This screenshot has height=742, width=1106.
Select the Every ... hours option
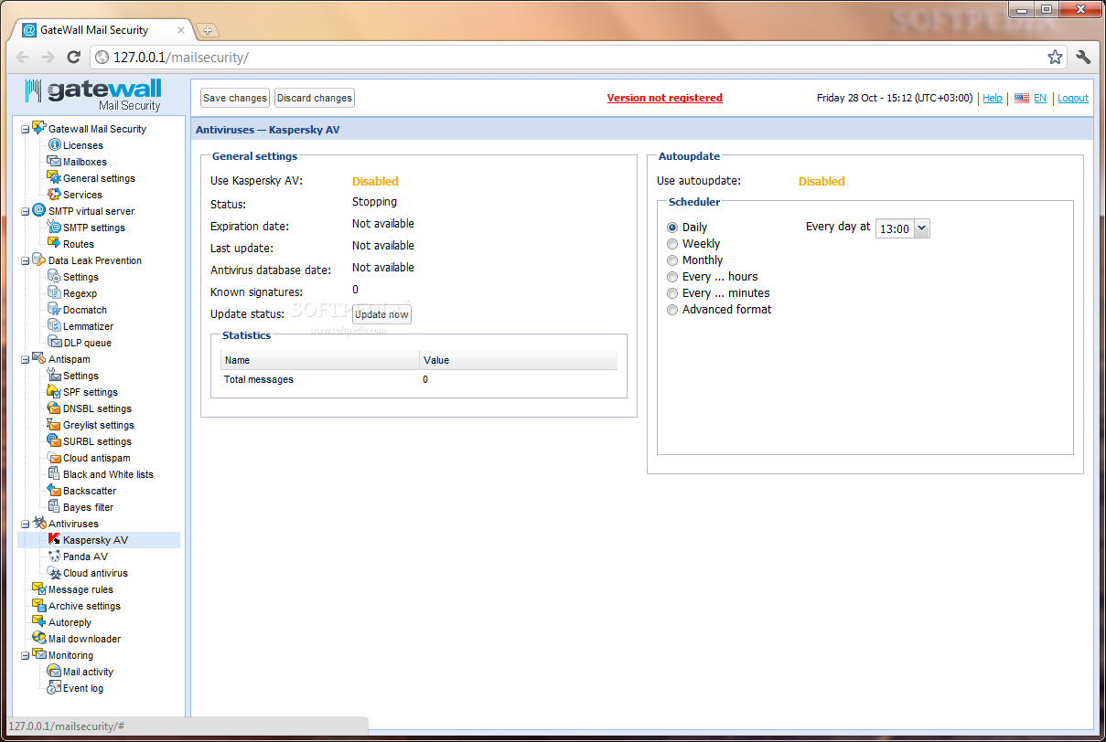(x=672, y=277)
